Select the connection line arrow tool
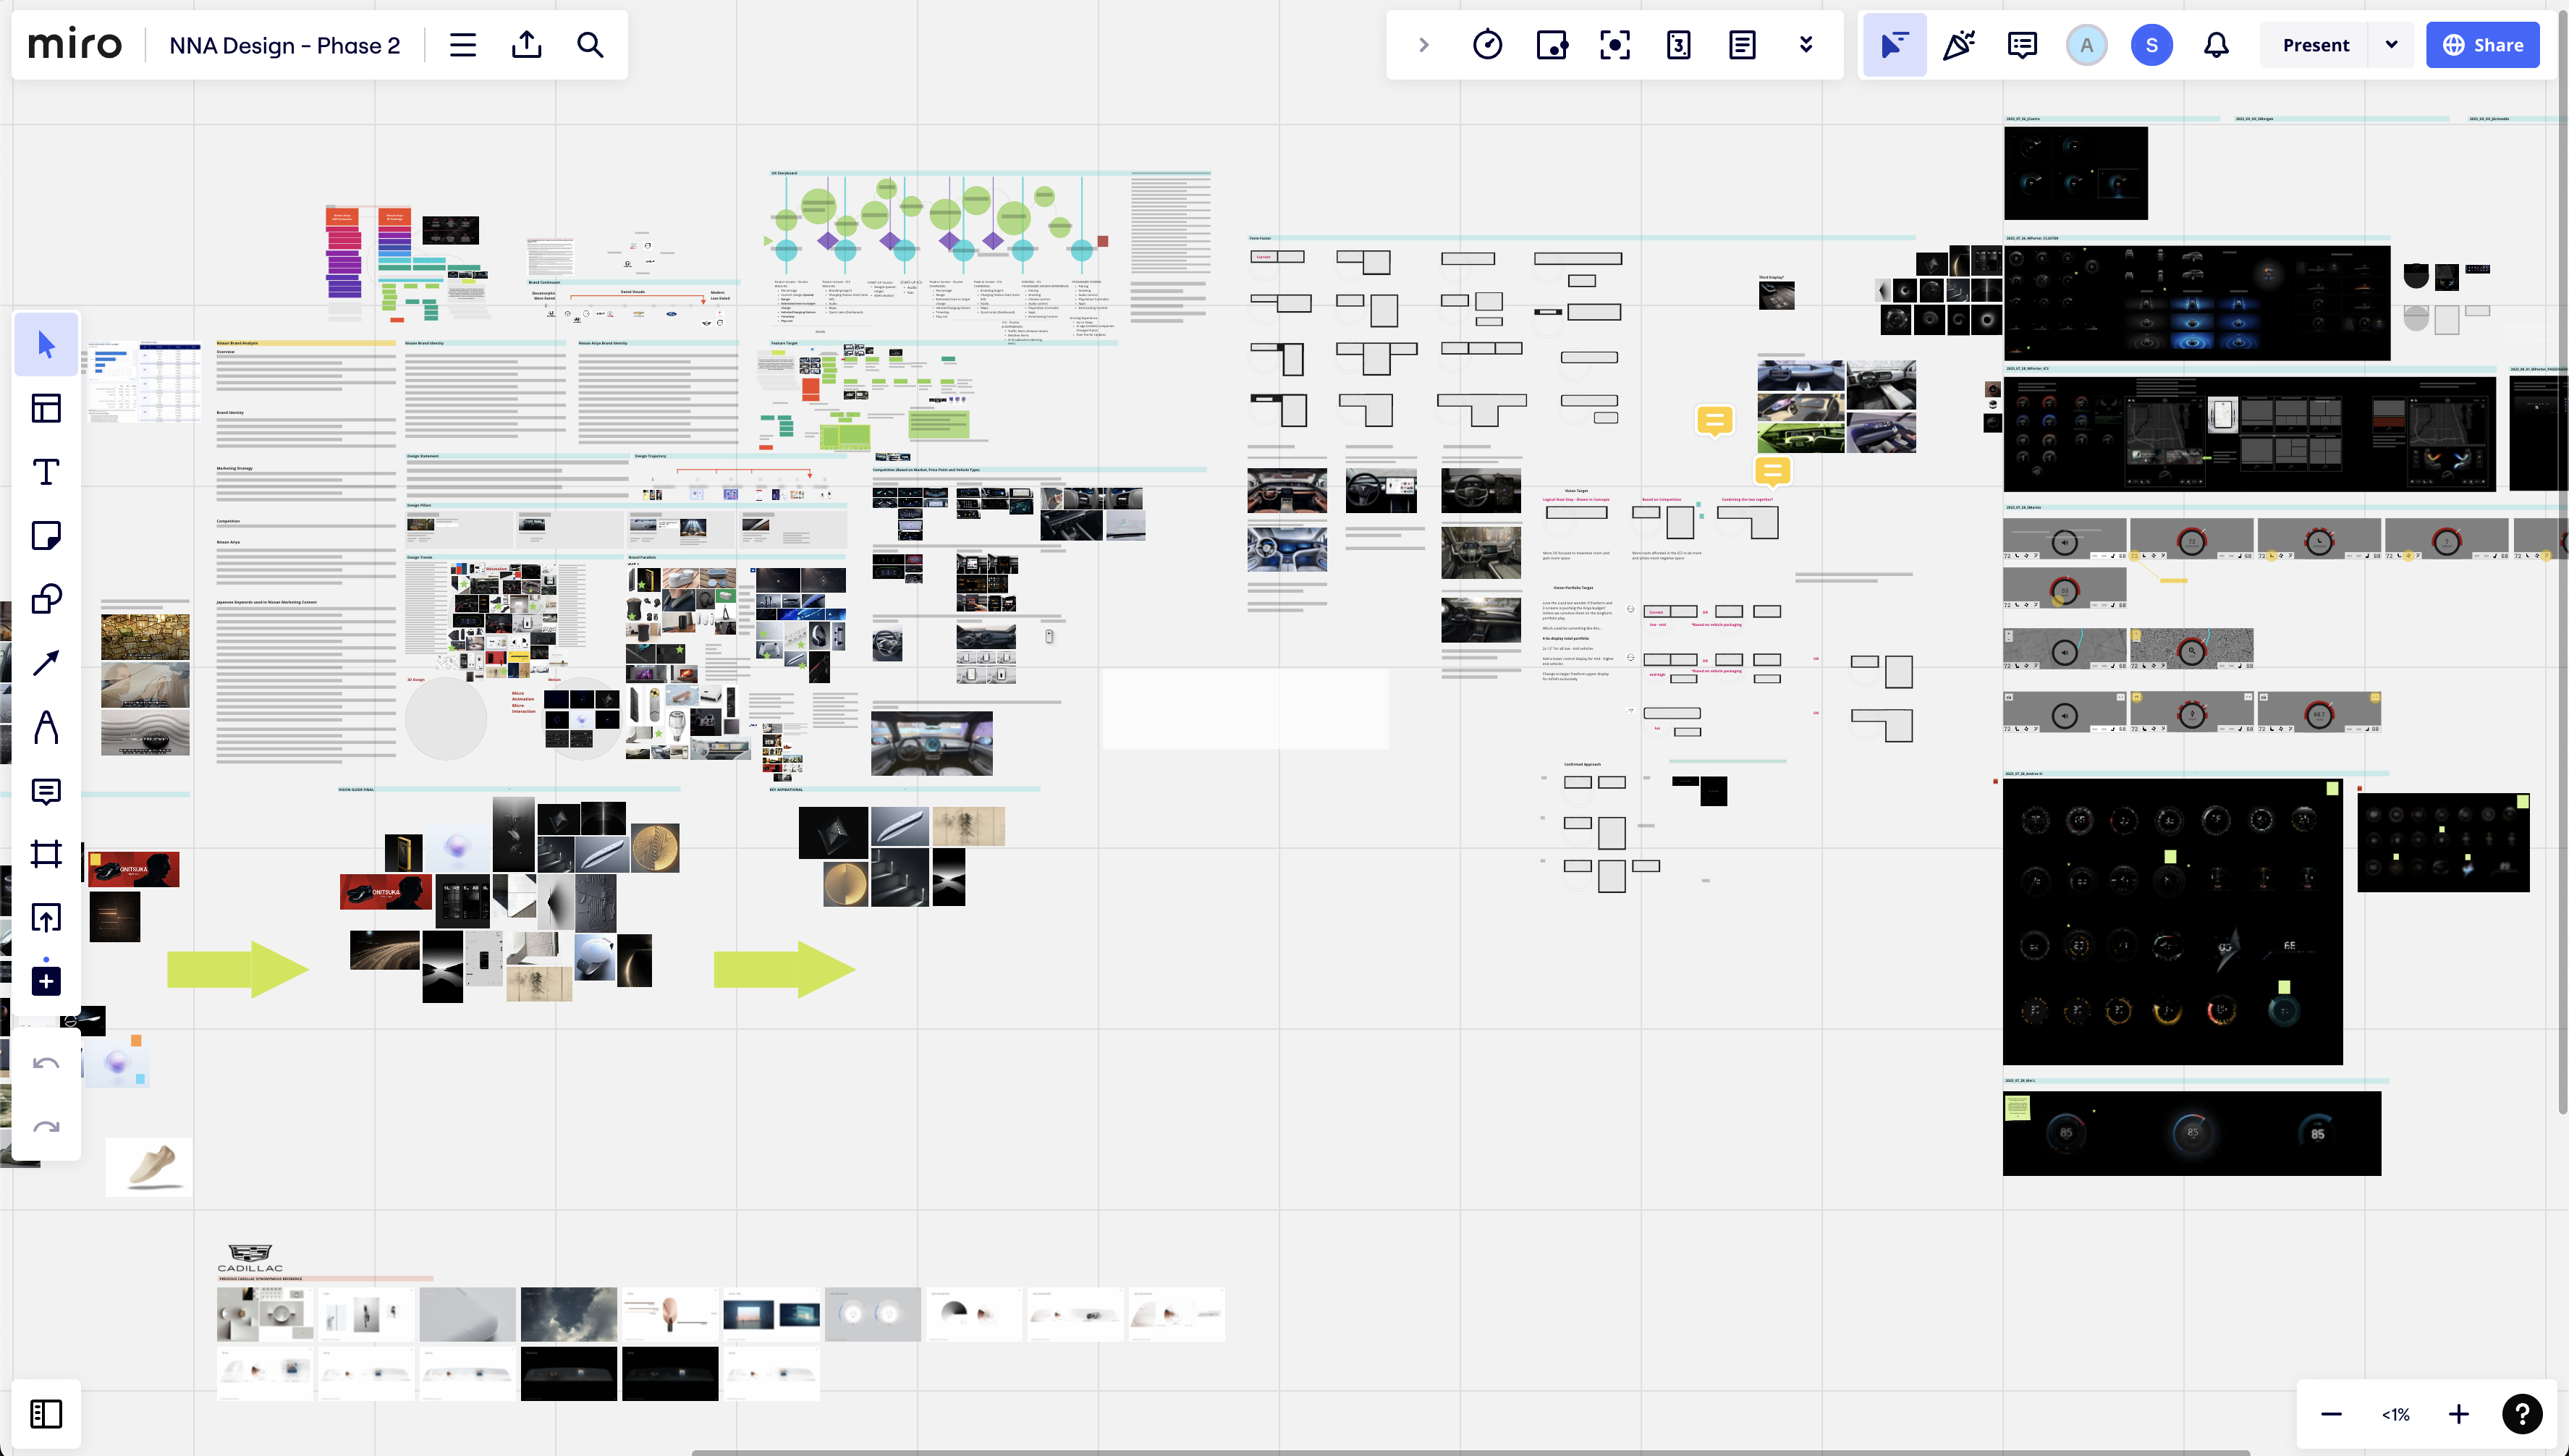This screenshot has height=1456, width=2569. tap(46, 663)
